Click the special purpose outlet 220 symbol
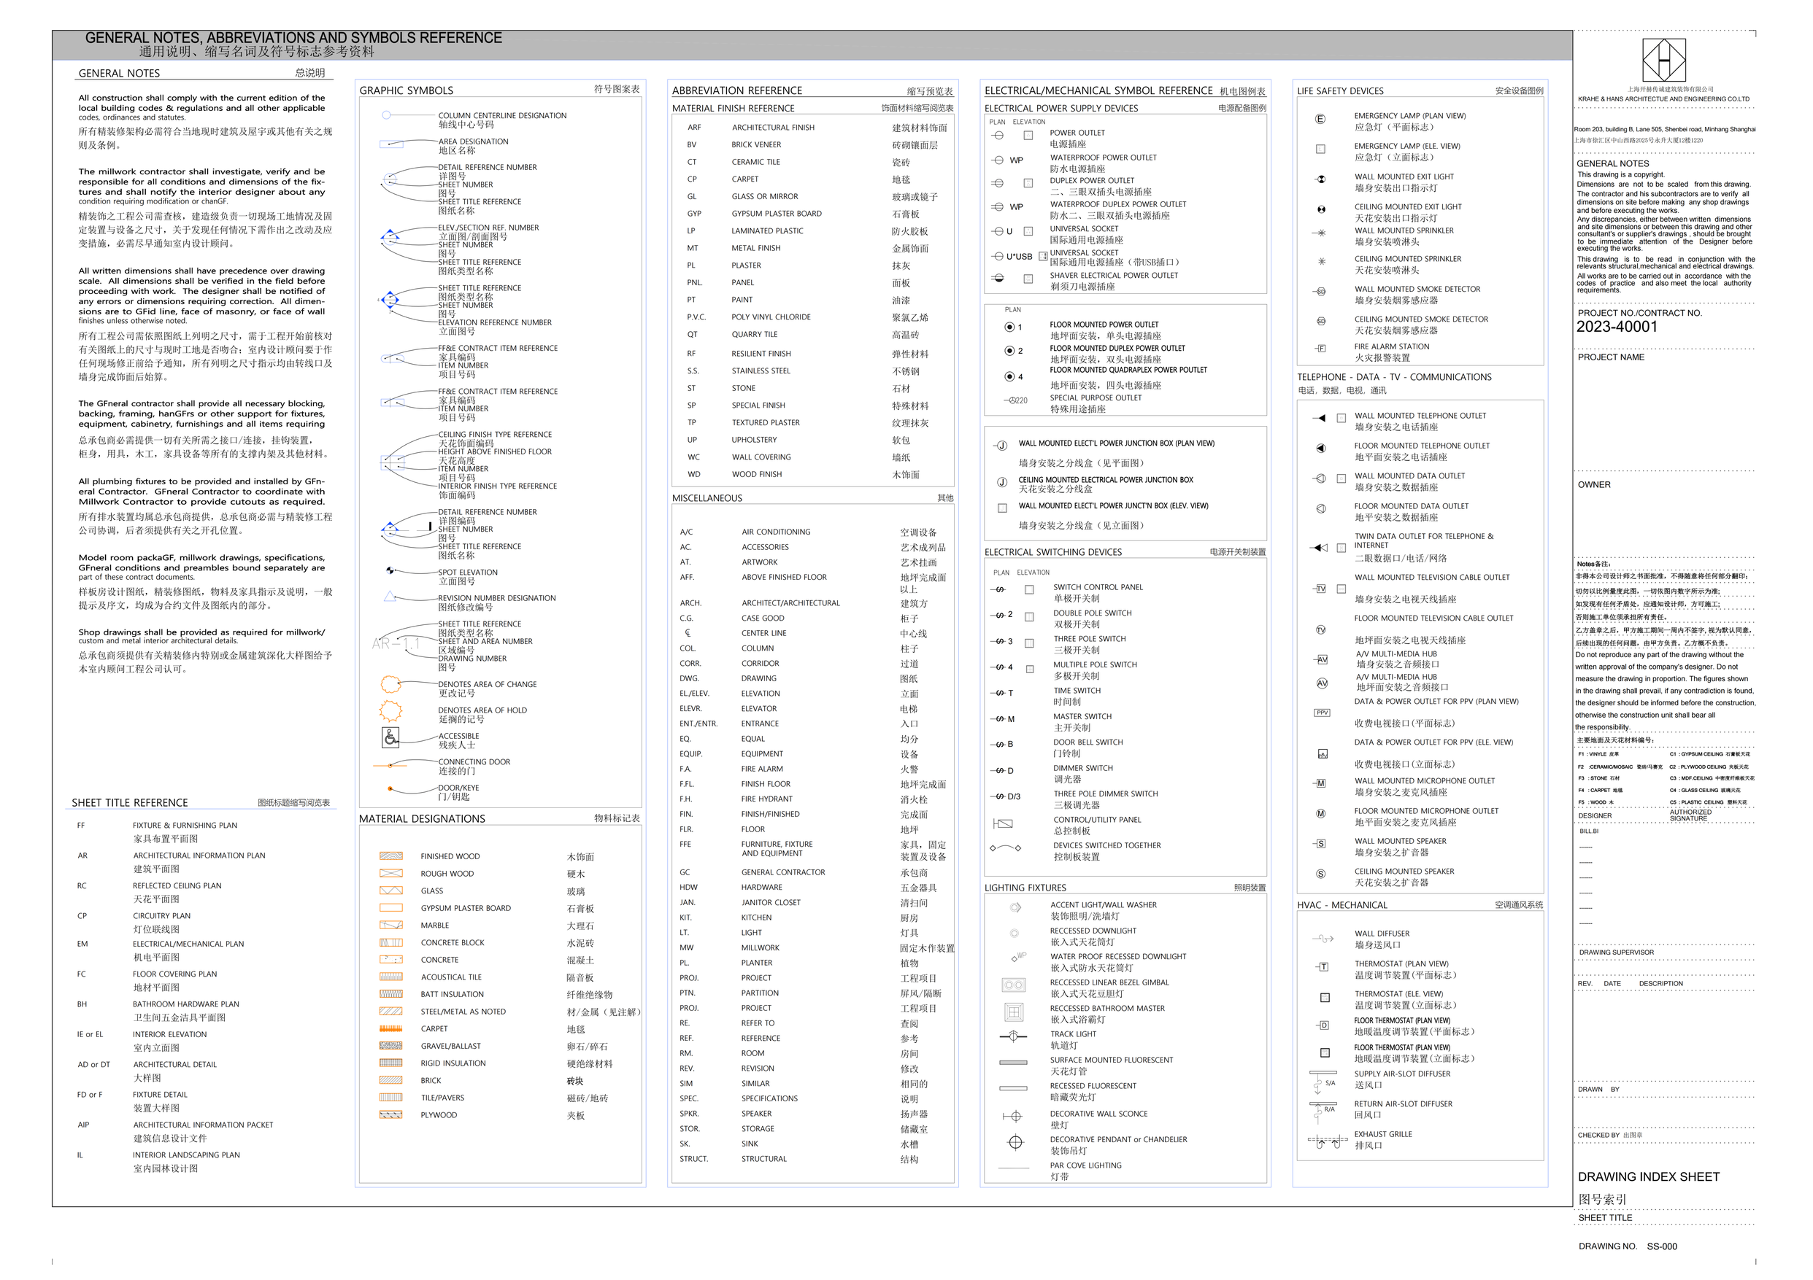This screenshot has height=1280, width=1813. tap(1015, 400)
